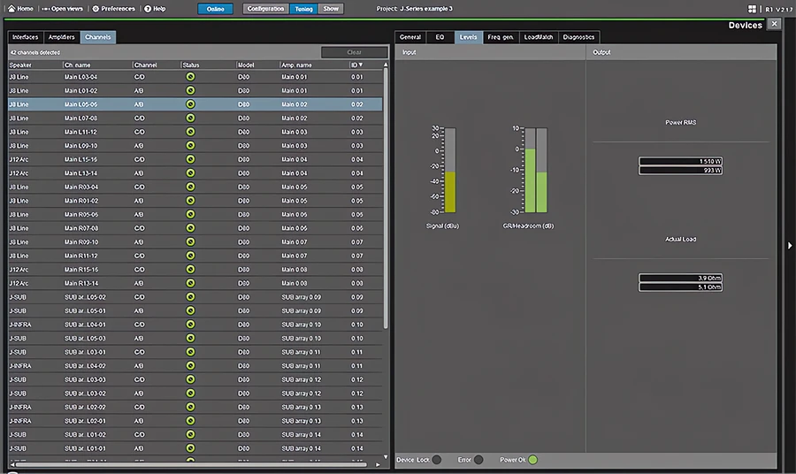
Task: Click status icon of Main R11-12 row
Action: click(x=190, y=256)
